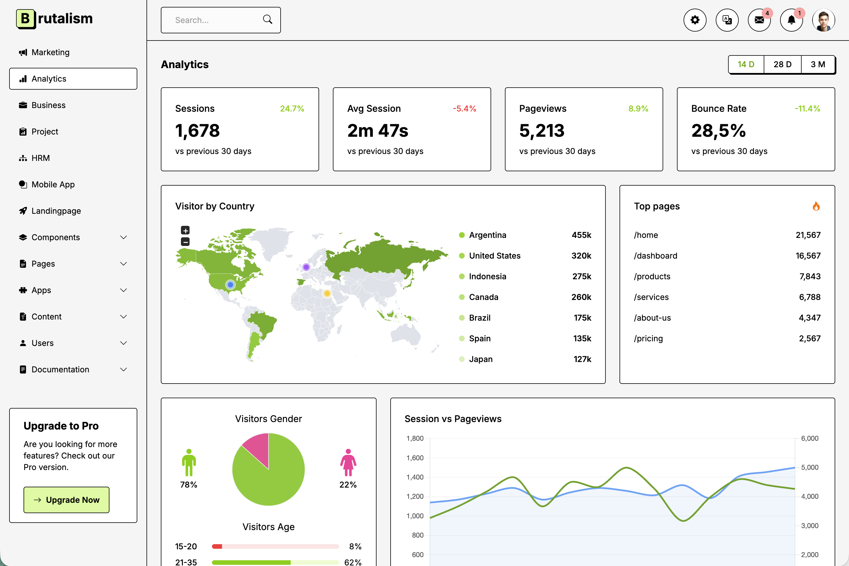The image size is (849, 566).
Task: Click the Sessions stat card value 1,678
Action: (x=197, y=131)
